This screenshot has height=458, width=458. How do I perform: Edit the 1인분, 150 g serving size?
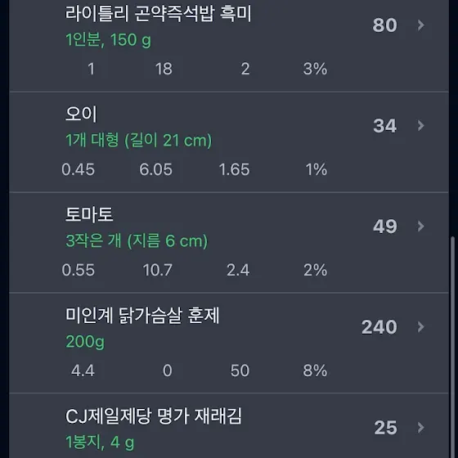click(108, 40)
